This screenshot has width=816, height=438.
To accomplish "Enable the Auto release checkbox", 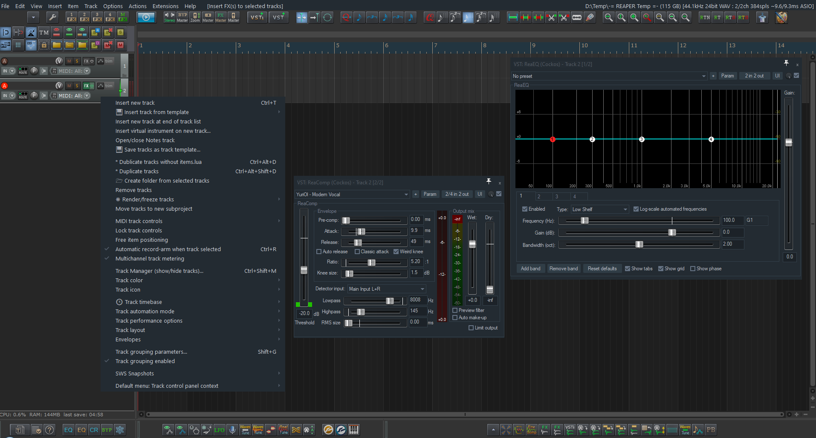I will click(x=319, y=252).
